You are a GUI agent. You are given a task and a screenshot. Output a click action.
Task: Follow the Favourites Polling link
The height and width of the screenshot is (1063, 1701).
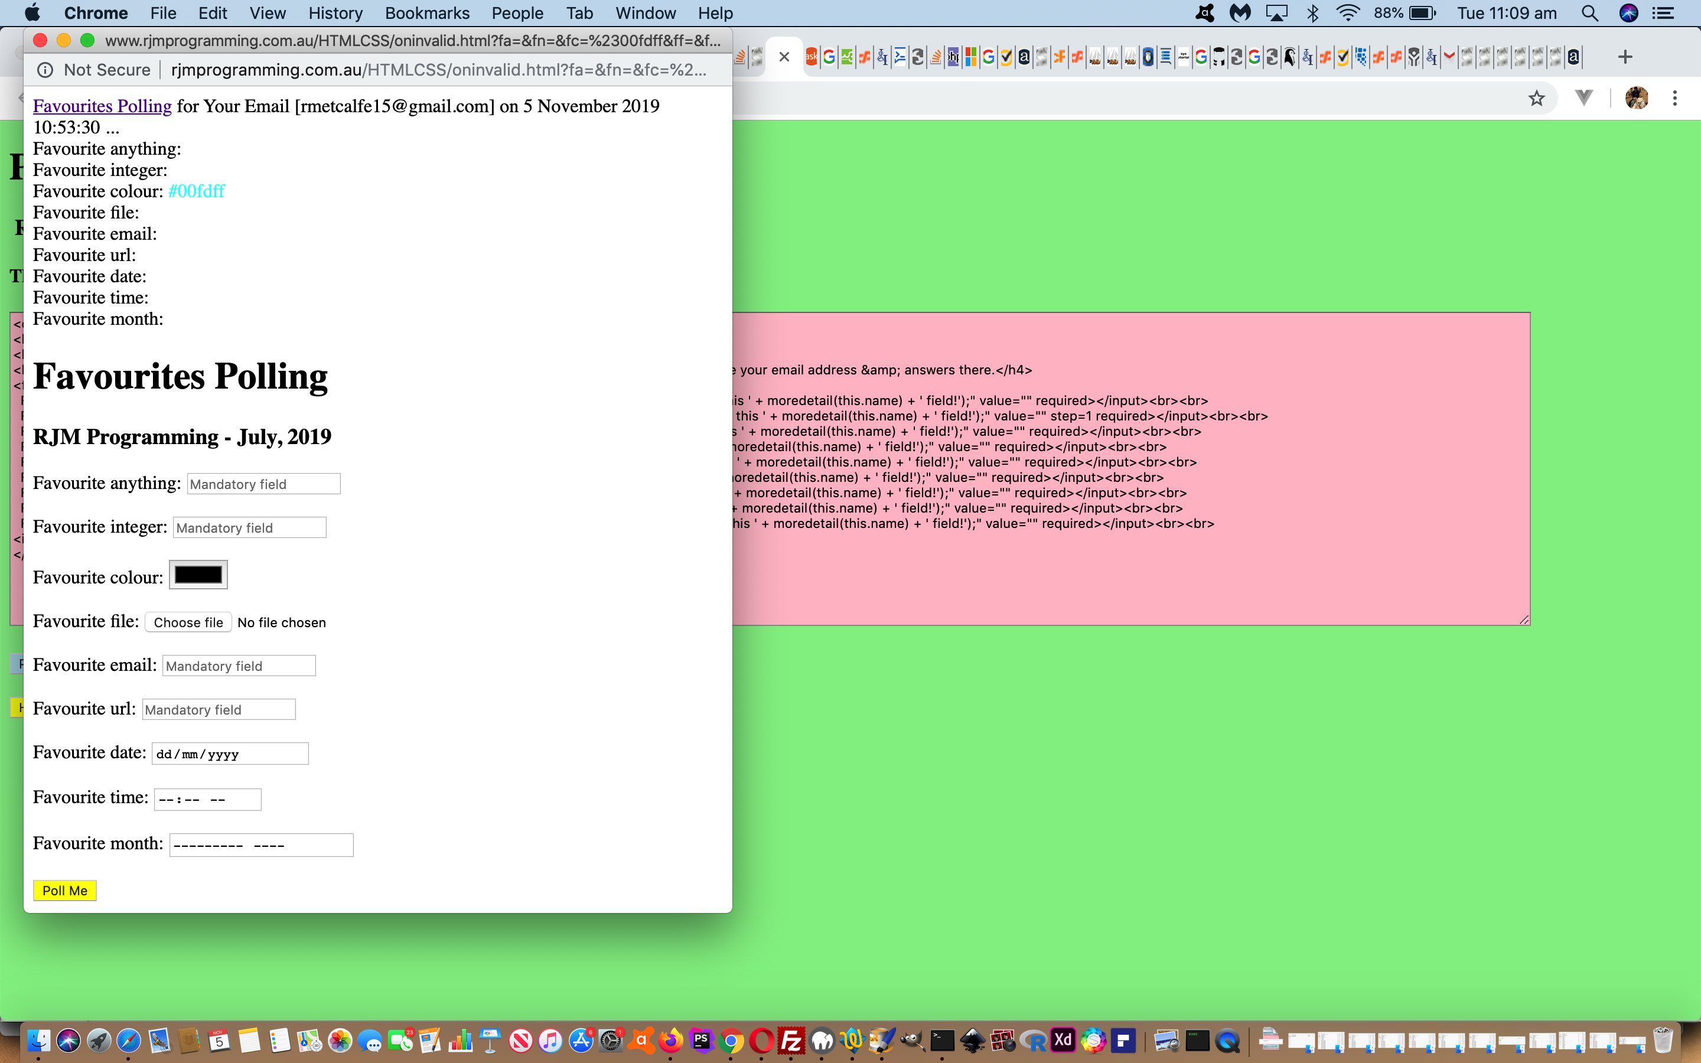tap(102, 106)
